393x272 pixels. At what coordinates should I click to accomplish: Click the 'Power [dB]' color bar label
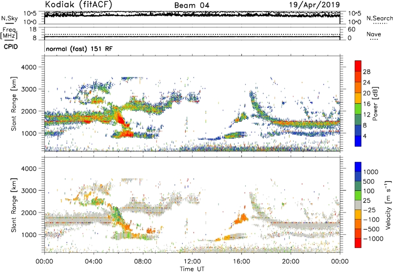(375, 104)
